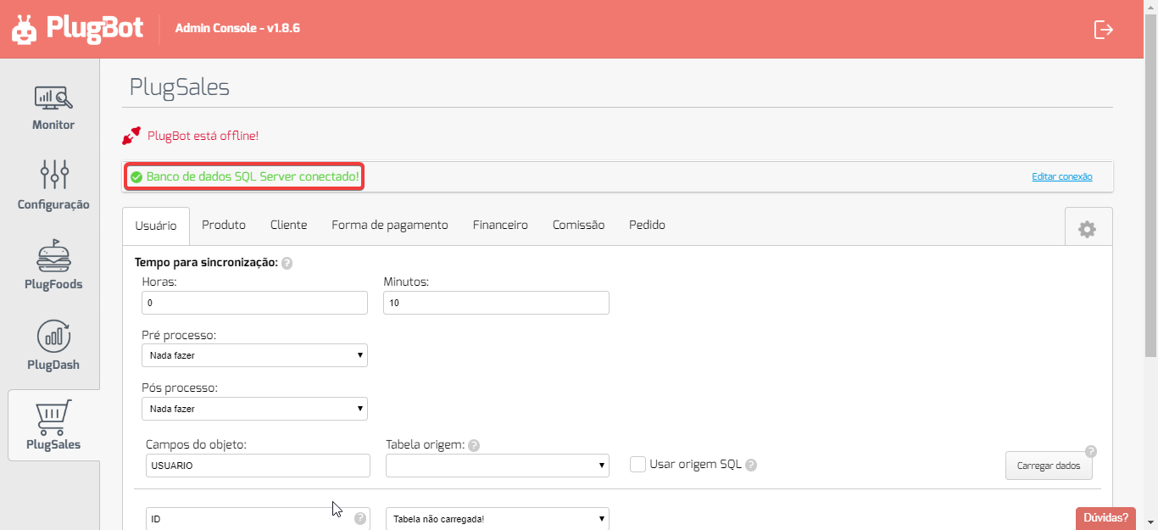Click help icon next to Tabela origem
The image size is (1158, 530).
coord(474,445)
